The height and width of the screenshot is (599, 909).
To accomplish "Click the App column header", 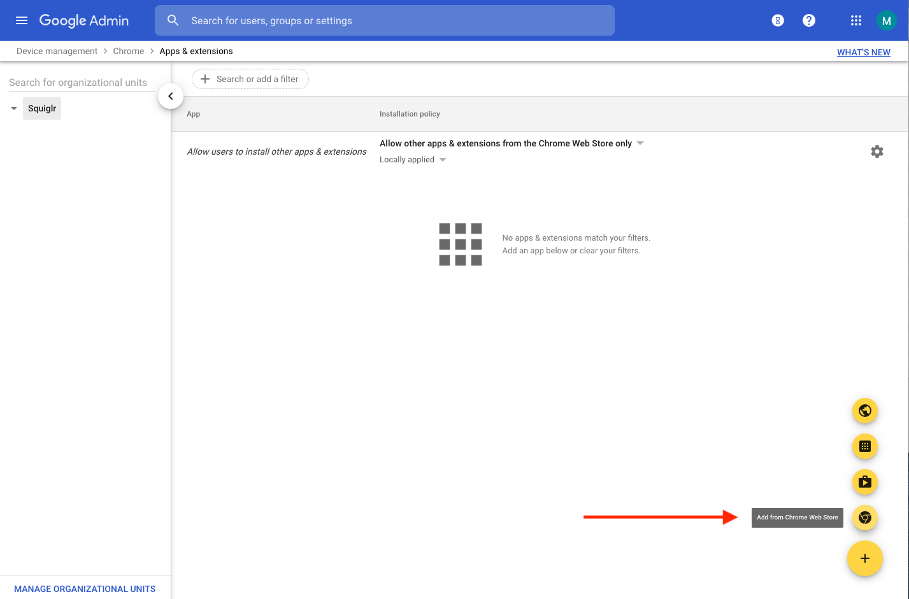I will 194,114.
